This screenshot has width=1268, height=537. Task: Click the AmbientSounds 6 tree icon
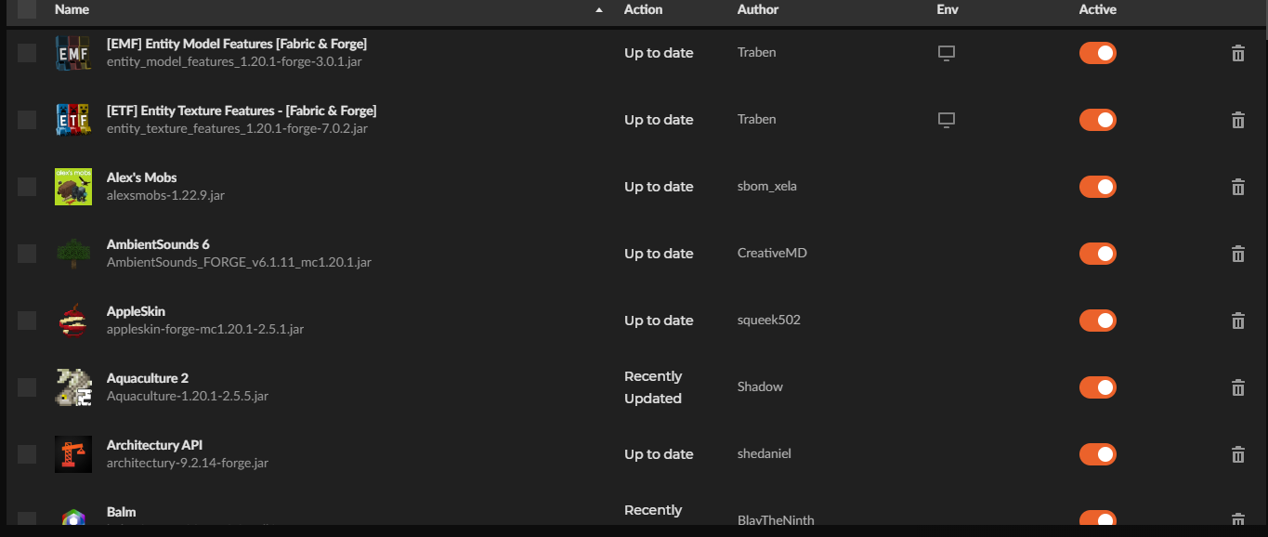(72, 254)
